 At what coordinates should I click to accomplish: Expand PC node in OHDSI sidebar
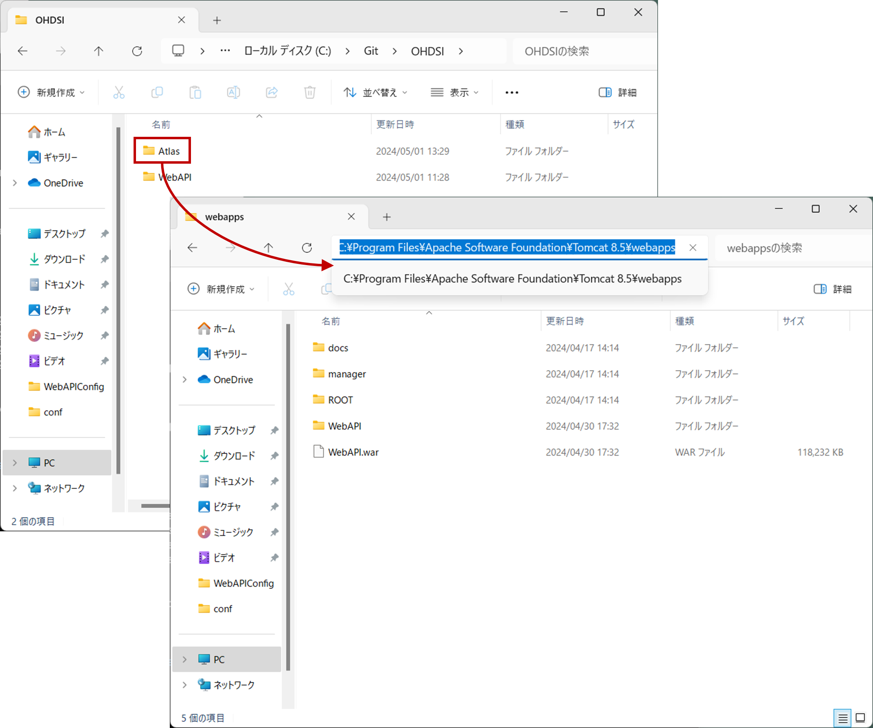pos(15,463)
